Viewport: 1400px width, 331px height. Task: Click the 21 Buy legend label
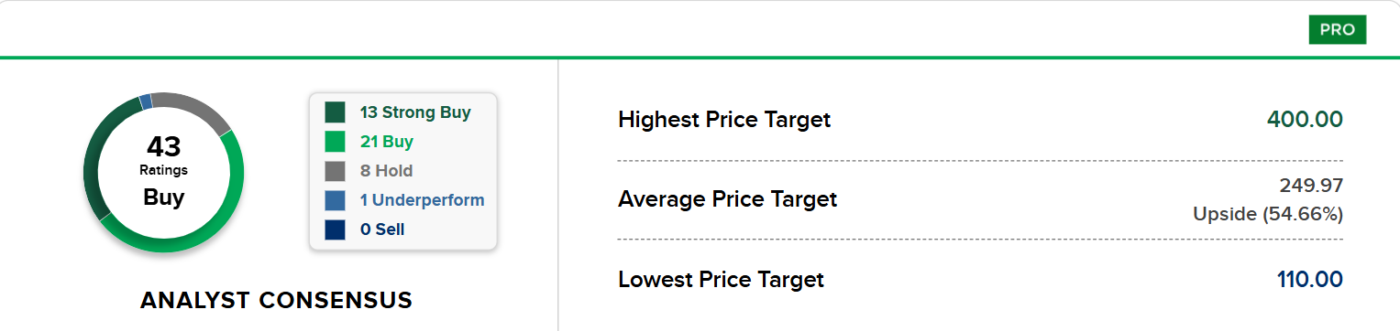click(x=387, y=142)
